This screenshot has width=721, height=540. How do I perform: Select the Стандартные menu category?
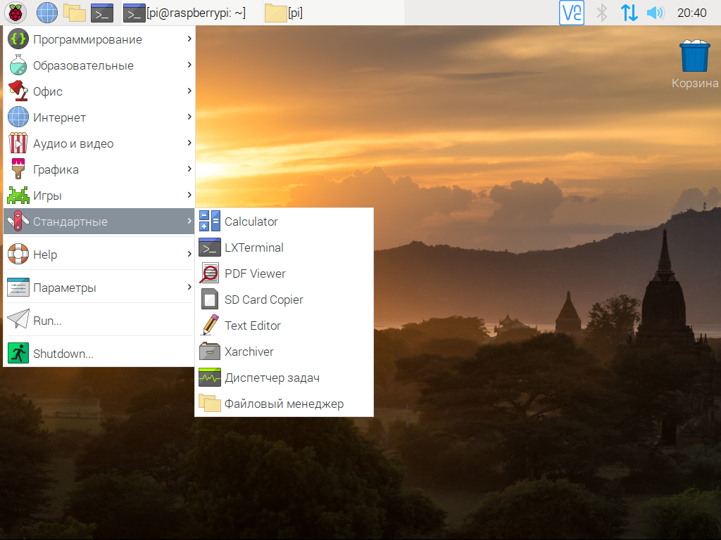[99, 221]
